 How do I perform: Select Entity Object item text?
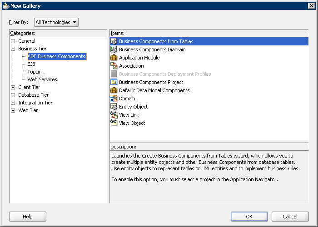point(134,107)
